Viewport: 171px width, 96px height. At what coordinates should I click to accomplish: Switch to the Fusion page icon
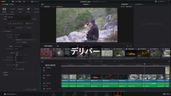click(85, 93)
